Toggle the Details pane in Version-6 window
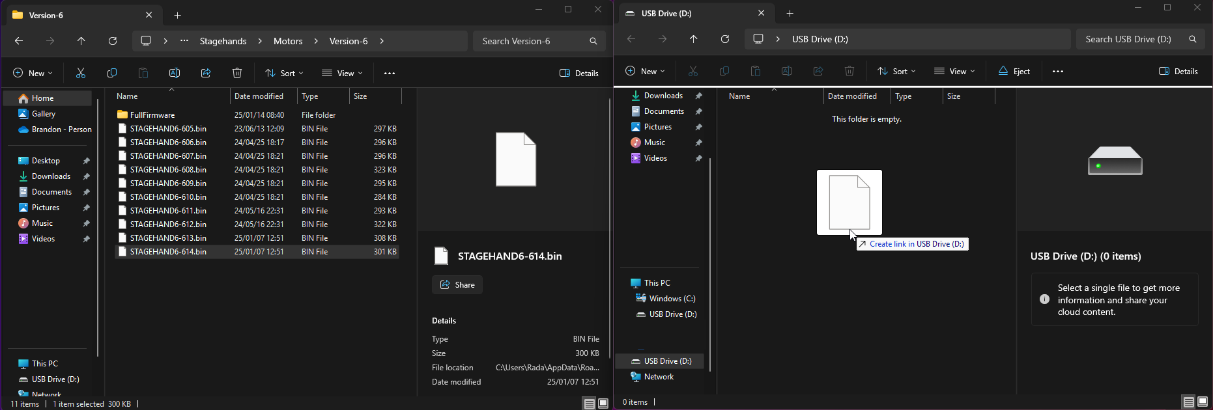Screen dimensions: 1213x410 579,74
